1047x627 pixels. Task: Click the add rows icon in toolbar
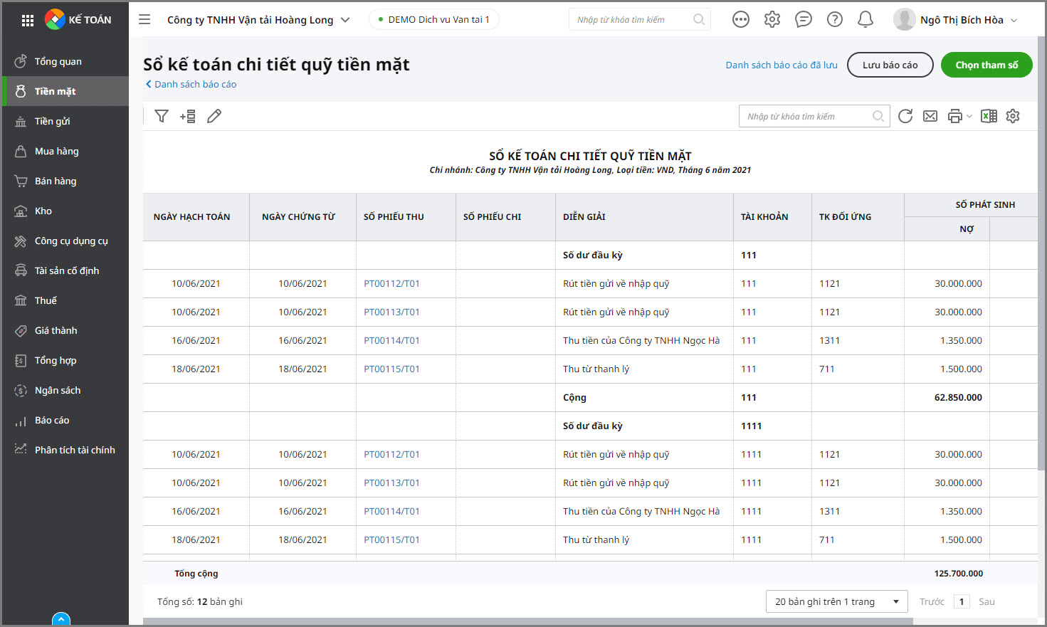click(x=188, y=116)
